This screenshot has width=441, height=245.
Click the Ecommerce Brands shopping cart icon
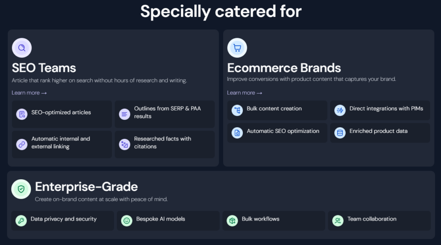237,48
